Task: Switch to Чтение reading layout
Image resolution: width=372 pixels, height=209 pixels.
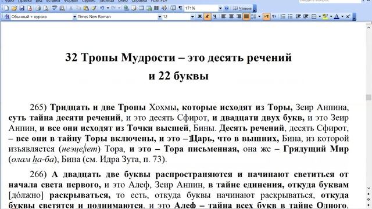Action: pyautogui.click(x=242, y=8)
